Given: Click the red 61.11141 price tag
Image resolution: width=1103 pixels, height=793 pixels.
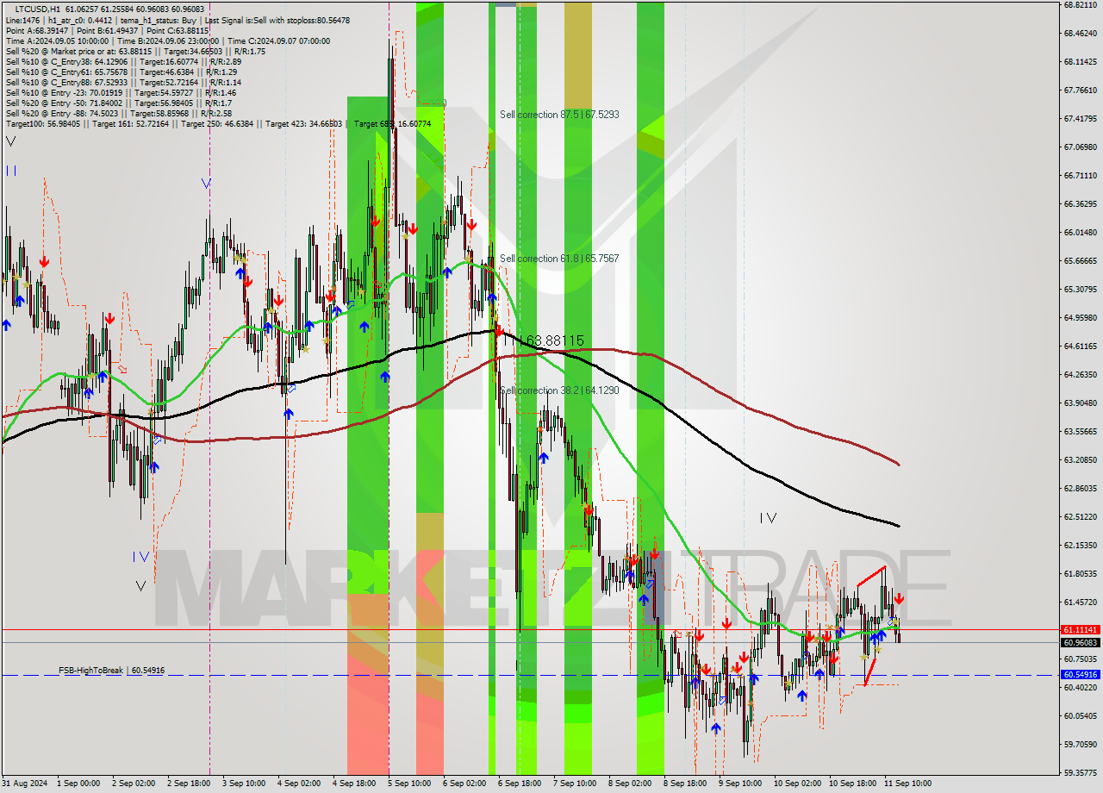Looking at the screenshot, I should click(1081, 630).
